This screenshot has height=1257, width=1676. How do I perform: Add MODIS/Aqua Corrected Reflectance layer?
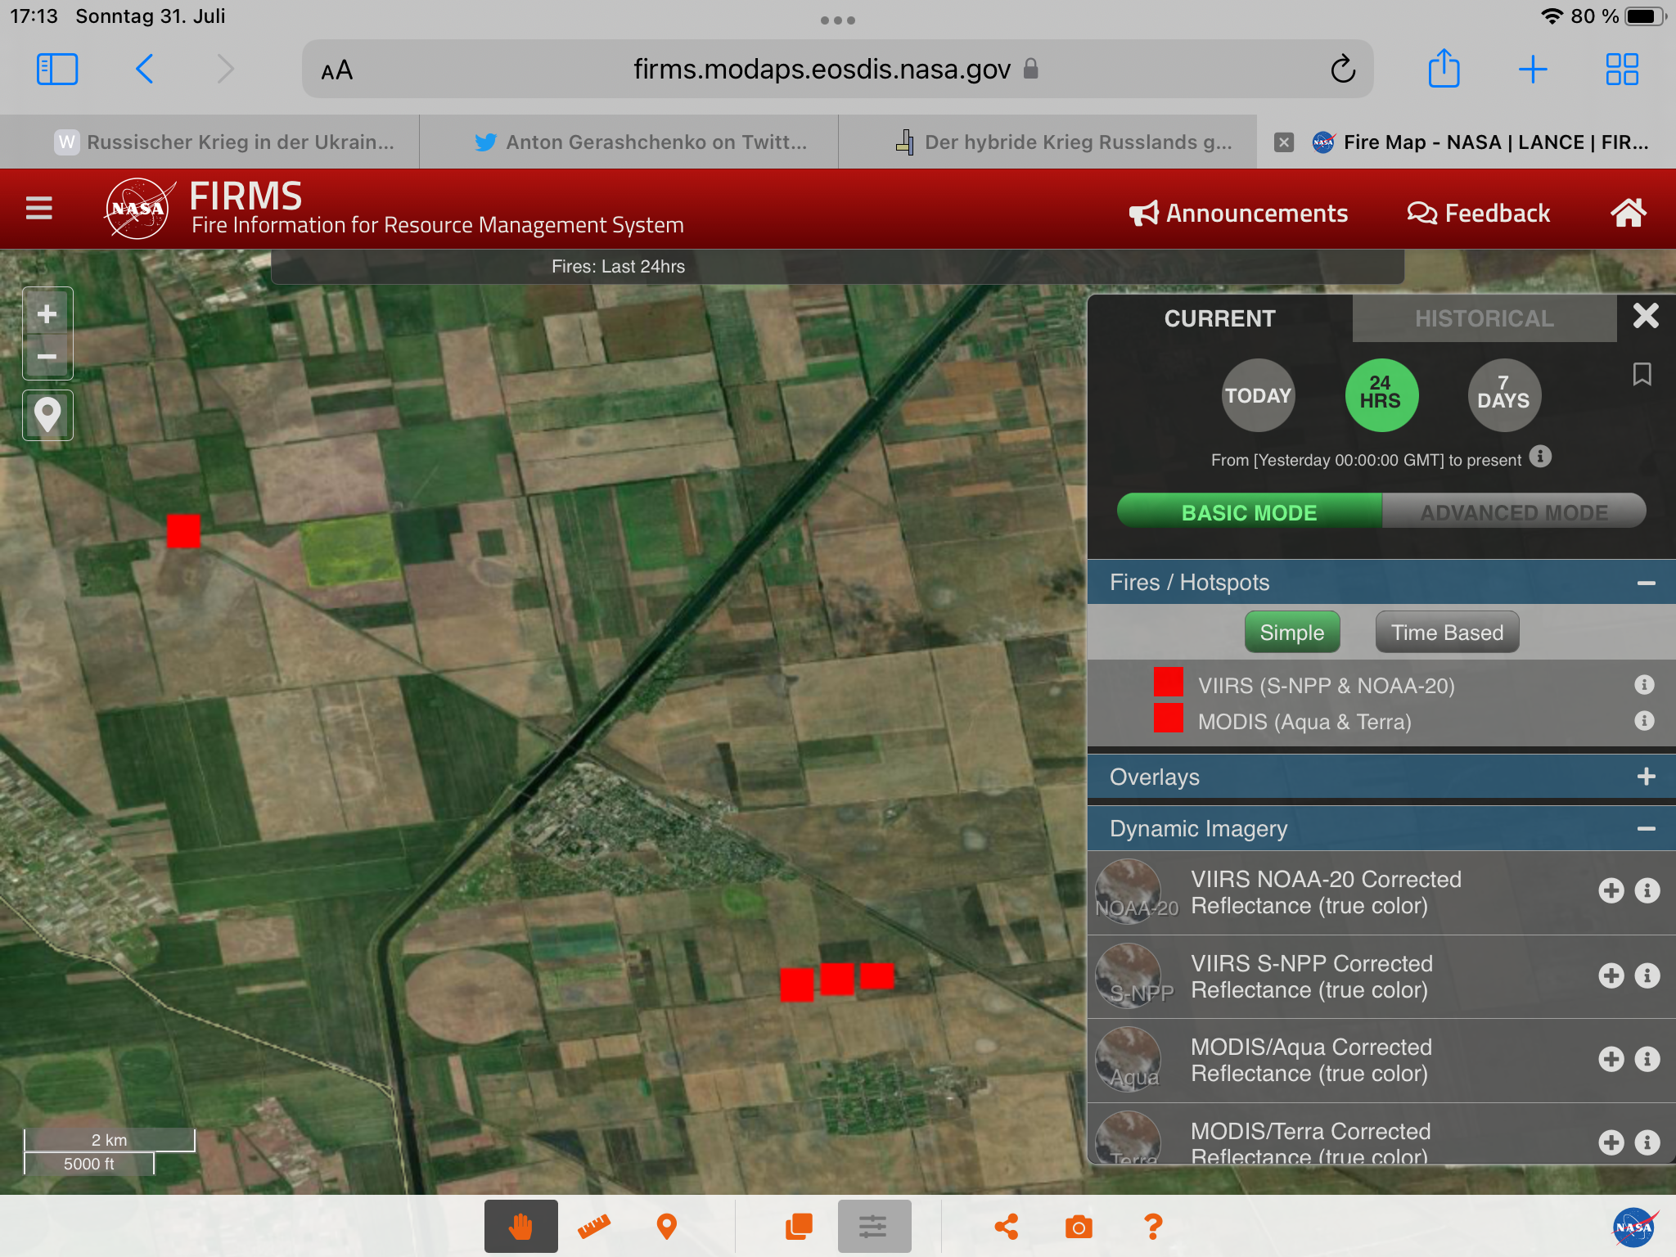pos(1611,1059)
